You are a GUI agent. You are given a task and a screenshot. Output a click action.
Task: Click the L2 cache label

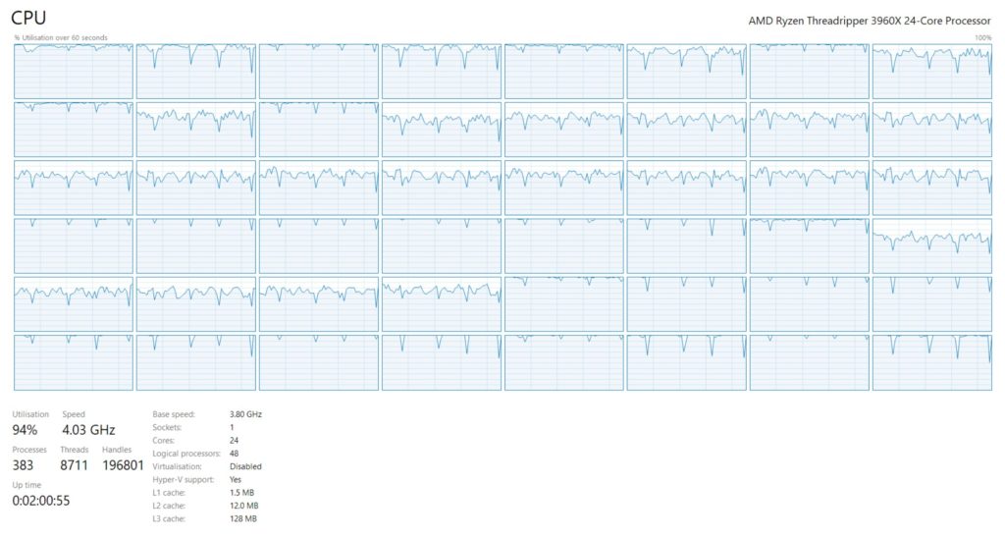(169, 506)
